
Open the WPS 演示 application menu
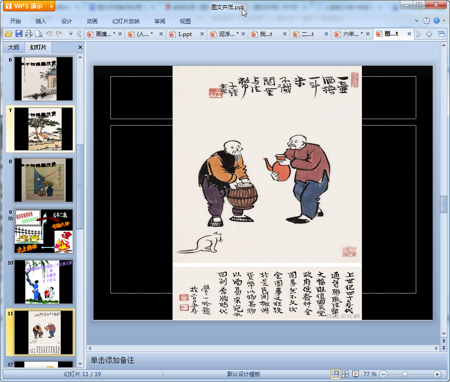tap(25, 6)
